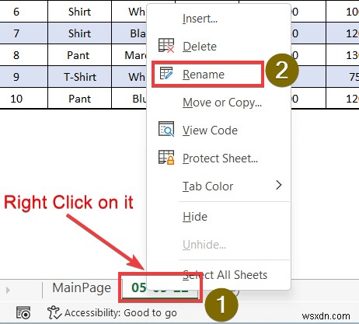Screen dimensions: 359x324
Task: Click the Protect Sheet lock icon
Action: pyautogui.click(x=166, y=157)
